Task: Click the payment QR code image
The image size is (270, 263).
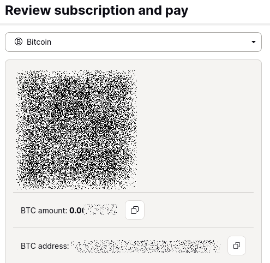Action: click(76, 130)
